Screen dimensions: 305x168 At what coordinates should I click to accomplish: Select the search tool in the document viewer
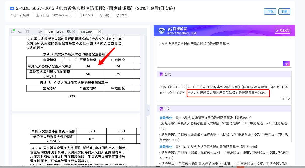pos(20,31)
